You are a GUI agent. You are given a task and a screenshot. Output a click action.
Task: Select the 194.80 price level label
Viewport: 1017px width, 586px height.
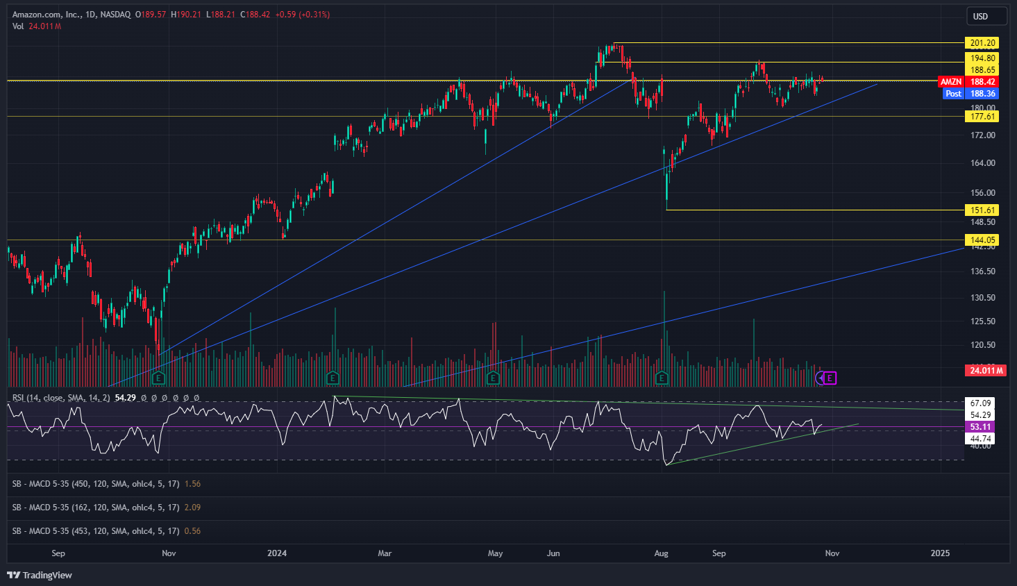[982, 59]
